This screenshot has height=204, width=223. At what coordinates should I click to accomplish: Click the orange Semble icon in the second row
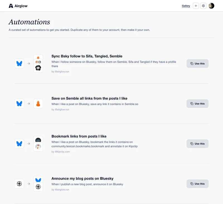pyautogui.click(x=38, y=104)
